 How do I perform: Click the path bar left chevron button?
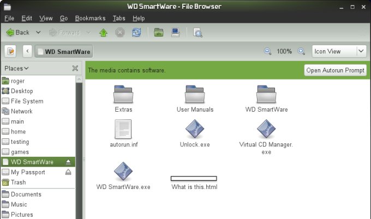(27, 51)
